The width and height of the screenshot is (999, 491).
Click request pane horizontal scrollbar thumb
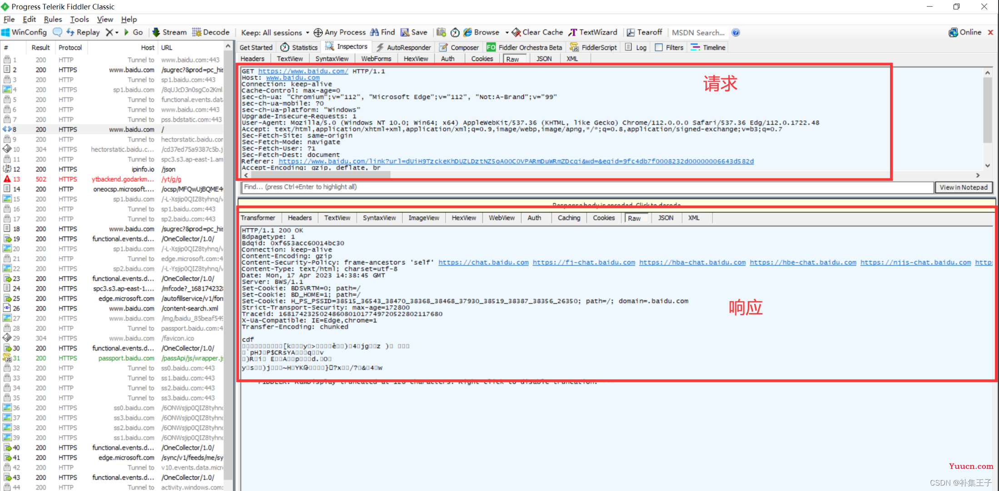point(321,175)
